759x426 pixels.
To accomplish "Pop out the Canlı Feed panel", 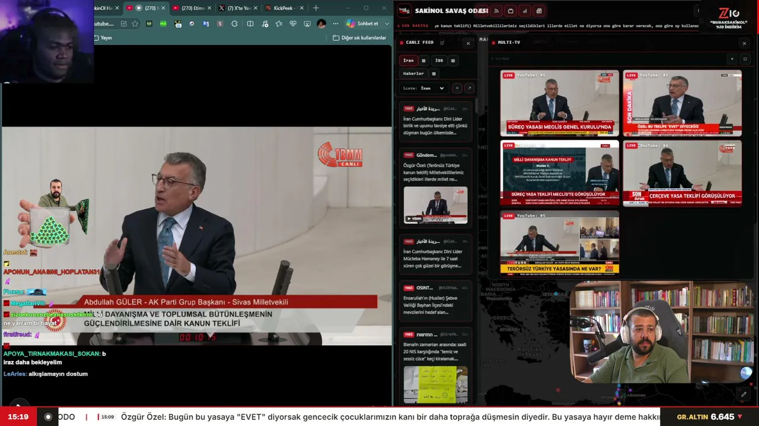I will point(442,43).
